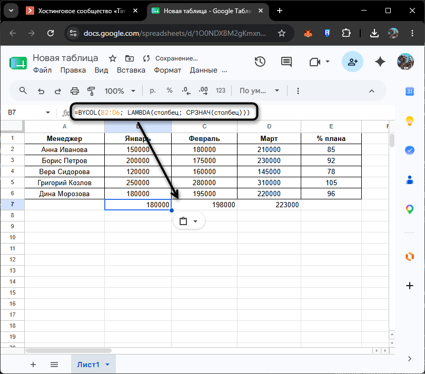Decrease decimal places
The height and width of the screenshot is (374, 425).
pyautogui.click(x=186, y=90)
